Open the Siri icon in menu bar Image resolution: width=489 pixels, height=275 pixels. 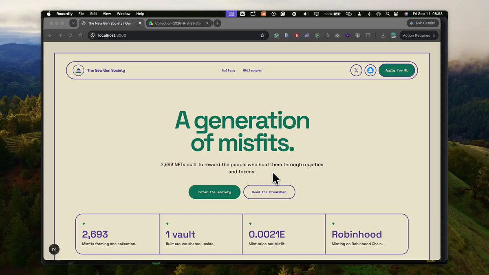point(406,14)
